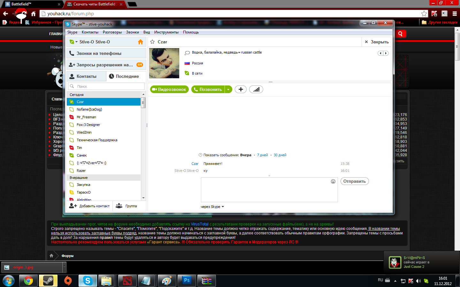Open Photoshop from the taskbar
460x287 pixels.
coord(187,281)
